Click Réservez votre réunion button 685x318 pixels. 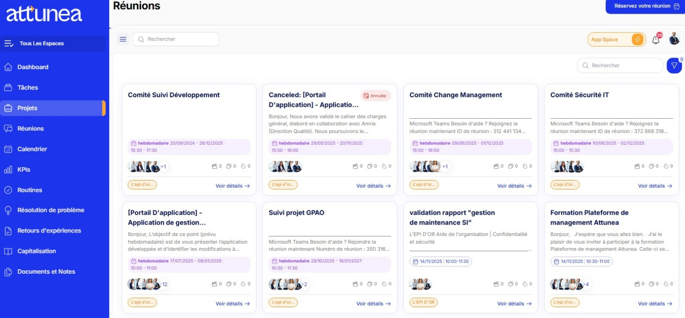click(x=645, y=7)
